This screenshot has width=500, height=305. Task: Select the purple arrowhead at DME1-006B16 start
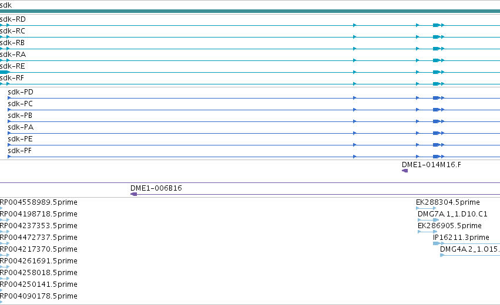(133, 194)
